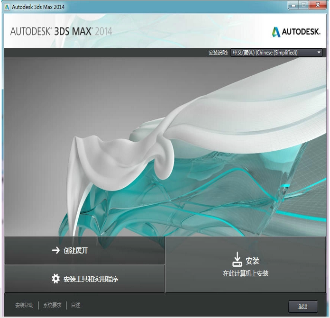Start 在此计算机上安装

coord(246,264)
